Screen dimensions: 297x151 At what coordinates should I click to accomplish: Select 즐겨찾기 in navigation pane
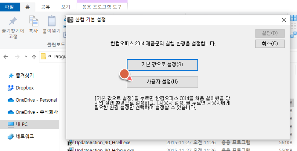click(25, 75)
